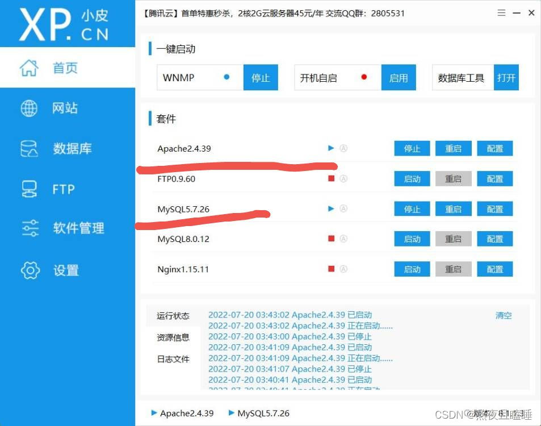
Task: Expand the Apache2.4.39 process details circle
Action: point(344,148)
